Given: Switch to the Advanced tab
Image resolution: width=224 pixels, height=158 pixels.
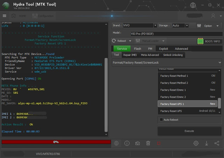Looking at the screenshot, I should coord(181,49).
